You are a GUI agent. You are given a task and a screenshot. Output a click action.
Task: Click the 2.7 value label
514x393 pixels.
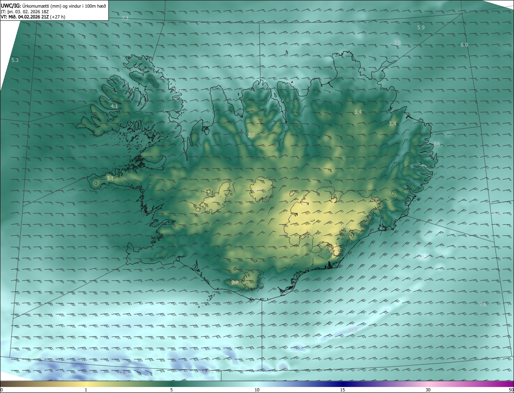[251, 135]
